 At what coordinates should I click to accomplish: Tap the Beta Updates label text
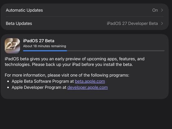pos(19,23)
